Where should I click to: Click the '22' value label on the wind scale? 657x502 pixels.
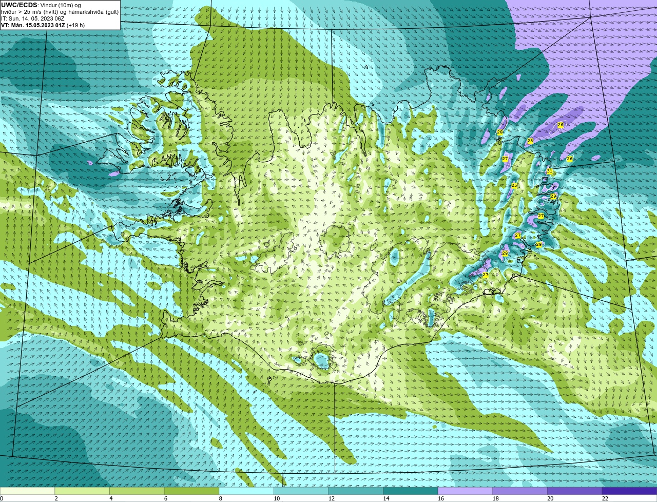point(605,498)
